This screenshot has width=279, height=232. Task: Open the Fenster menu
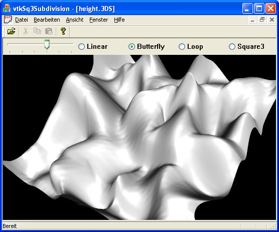coord(98,20)
